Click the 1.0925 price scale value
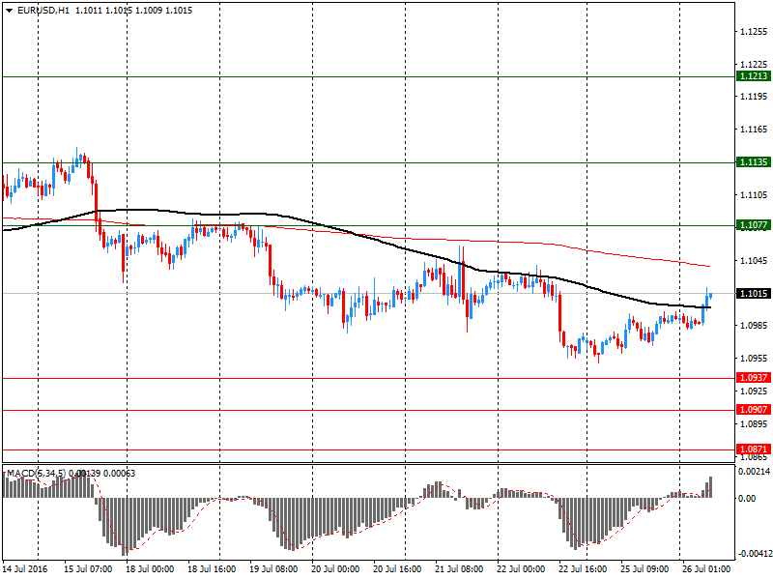 pyautogui.click(x=754, y=391)
